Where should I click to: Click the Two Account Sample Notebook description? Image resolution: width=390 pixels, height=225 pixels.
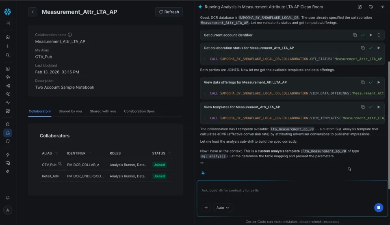click(65, 88)
